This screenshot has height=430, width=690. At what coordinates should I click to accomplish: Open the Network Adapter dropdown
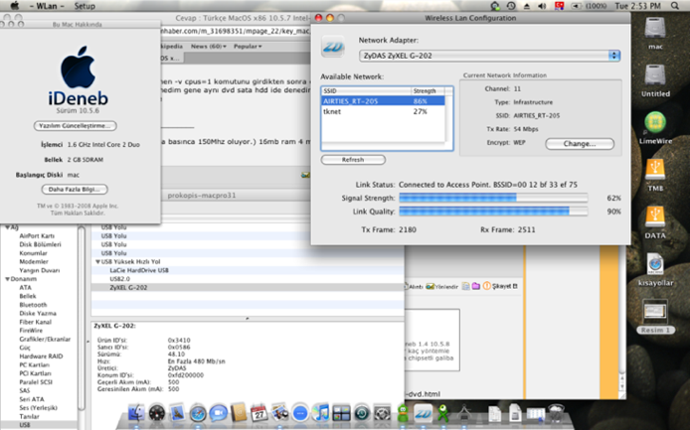[489, 56]
